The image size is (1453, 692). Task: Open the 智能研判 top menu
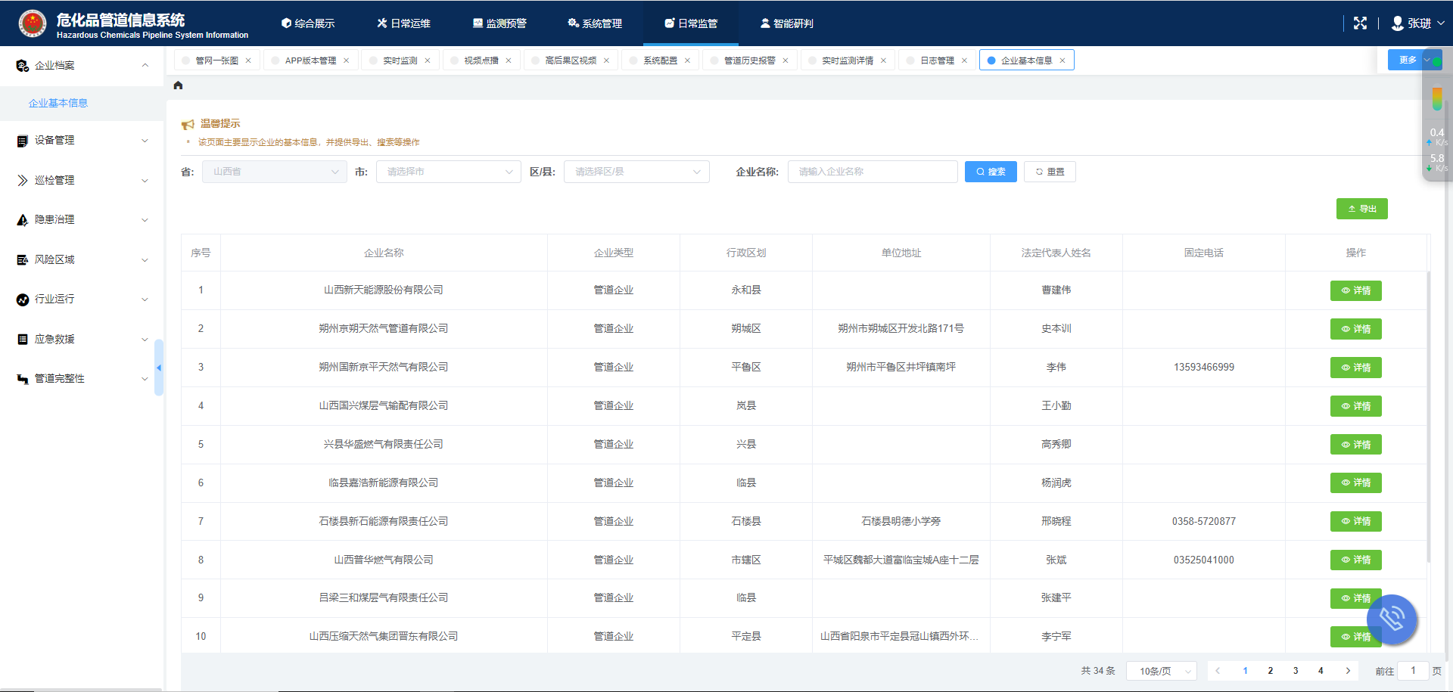[787, 23]
